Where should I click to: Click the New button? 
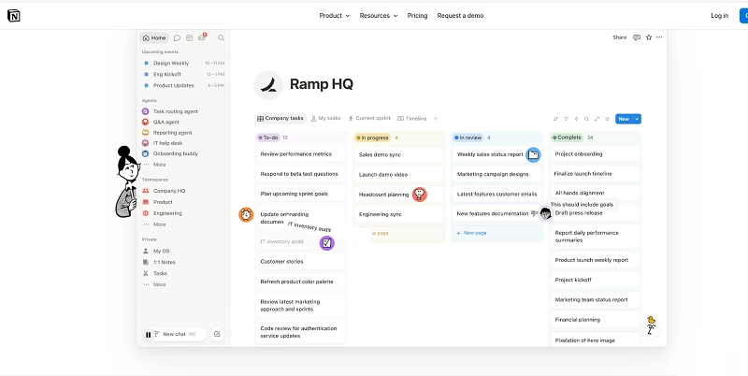[x=624, y=119]
